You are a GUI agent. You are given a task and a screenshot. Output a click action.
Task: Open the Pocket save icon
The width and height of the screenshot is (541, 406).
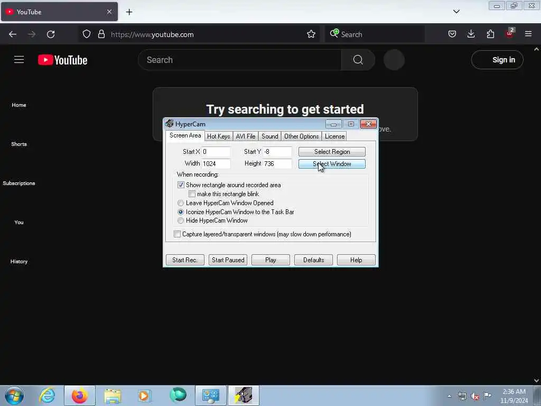452,34
